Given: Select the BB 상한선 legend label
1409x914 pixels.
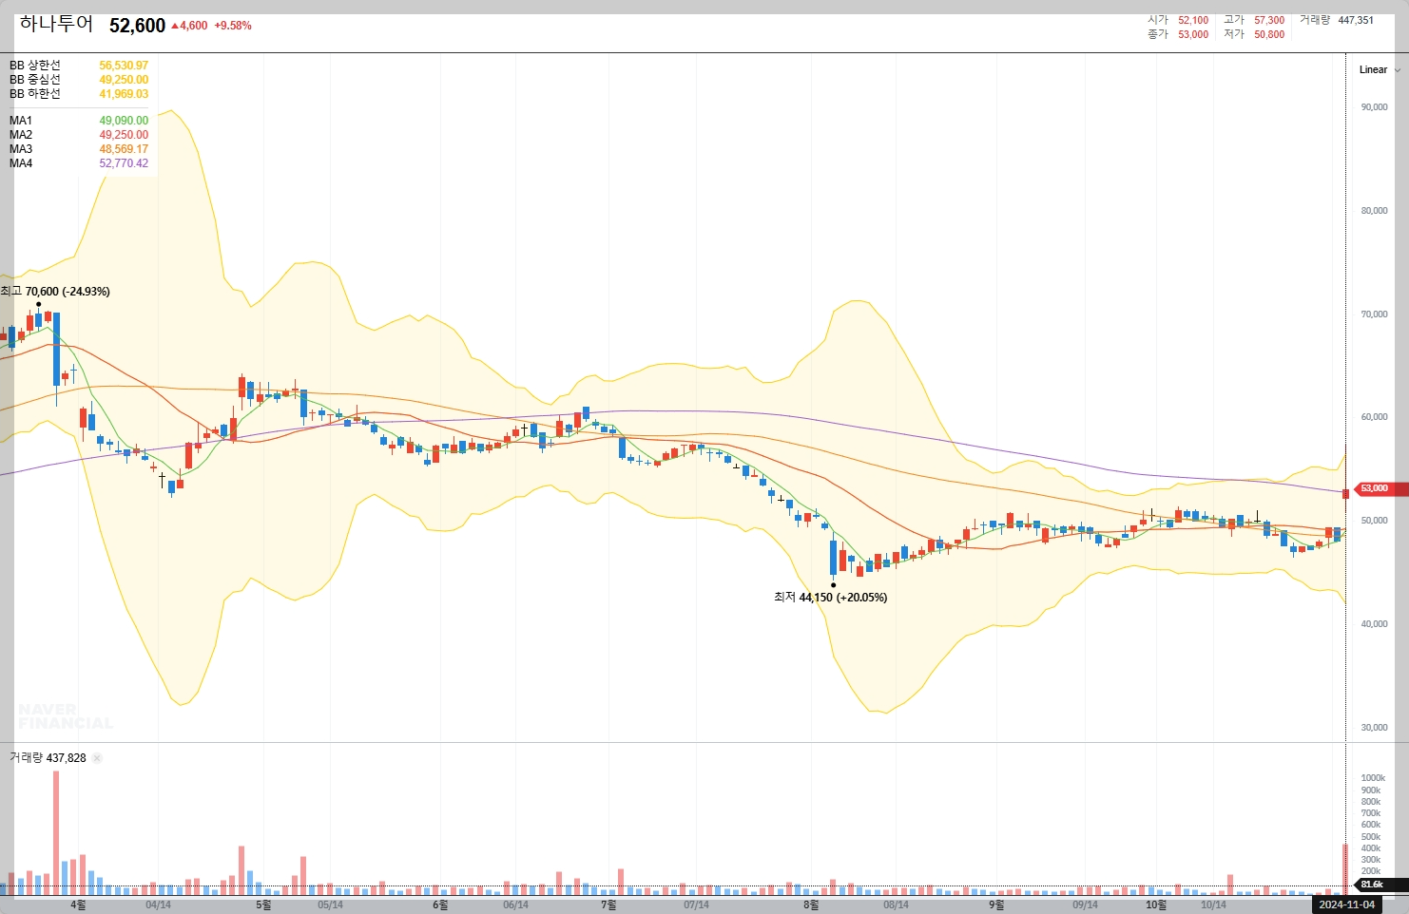Looking at the screenshot, I should [x=35, y=66].
